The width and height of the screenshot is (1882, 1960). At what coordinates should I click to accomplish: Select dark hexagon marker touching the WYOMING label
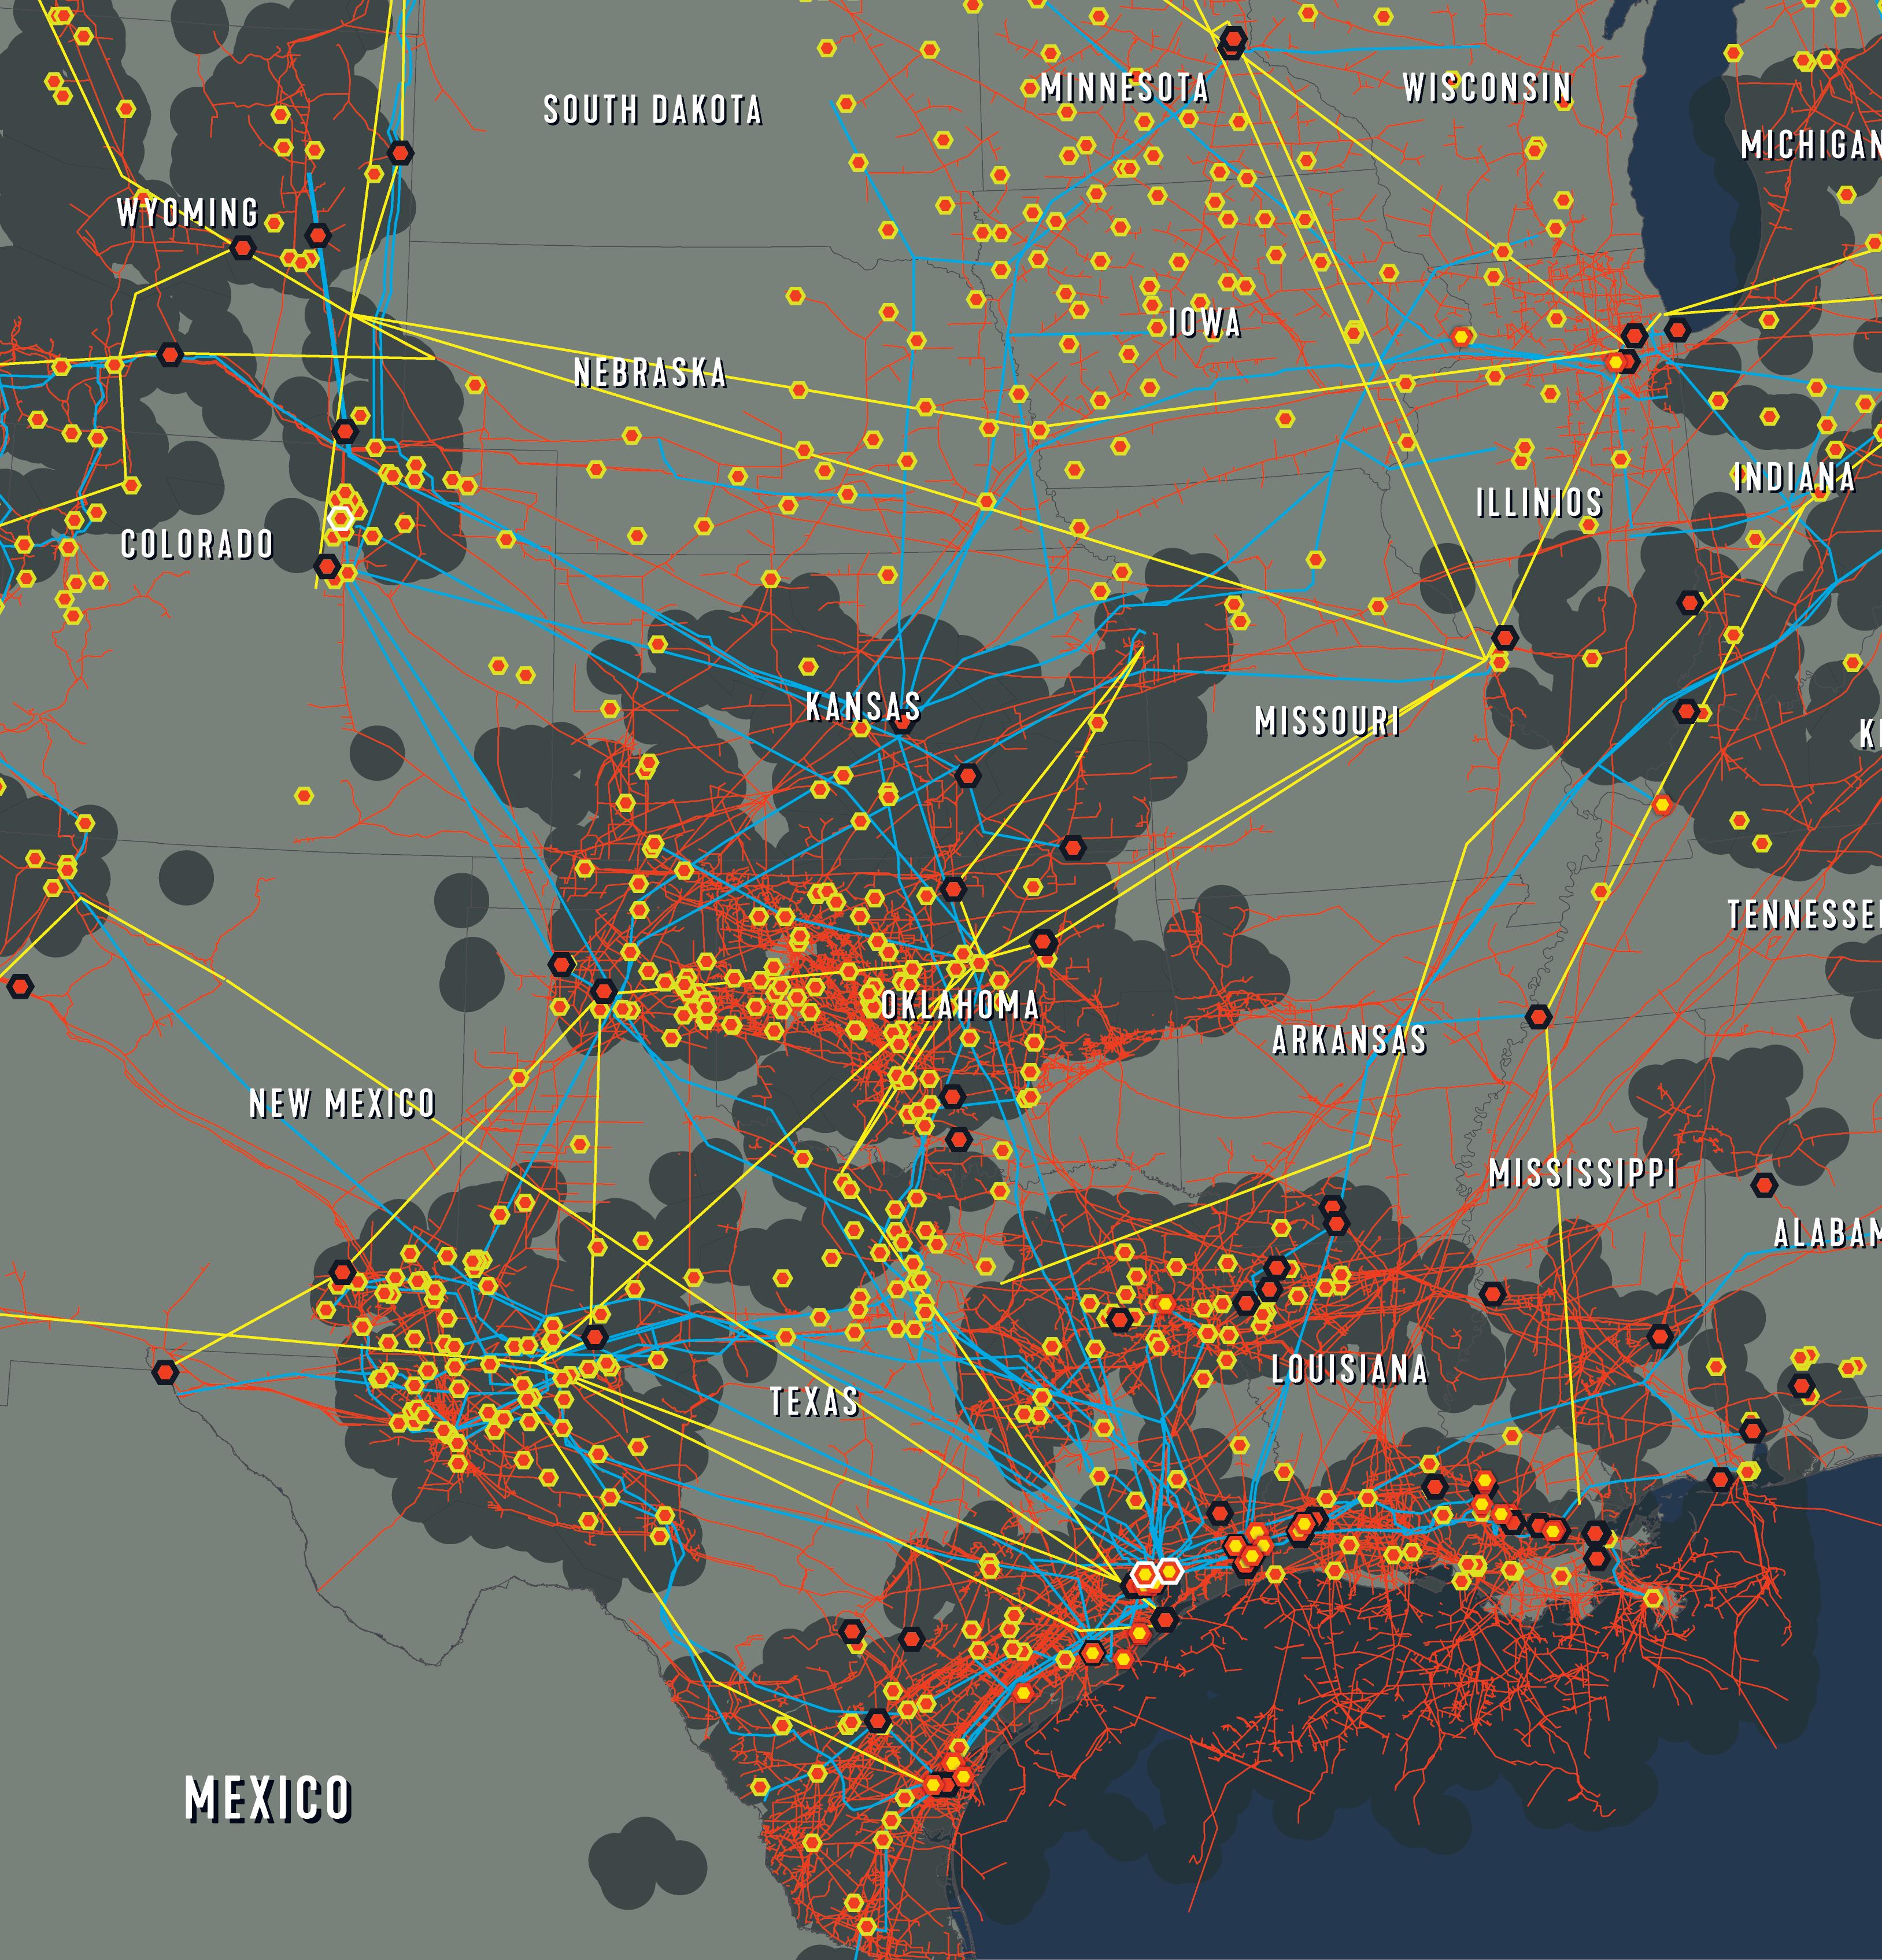243,248
